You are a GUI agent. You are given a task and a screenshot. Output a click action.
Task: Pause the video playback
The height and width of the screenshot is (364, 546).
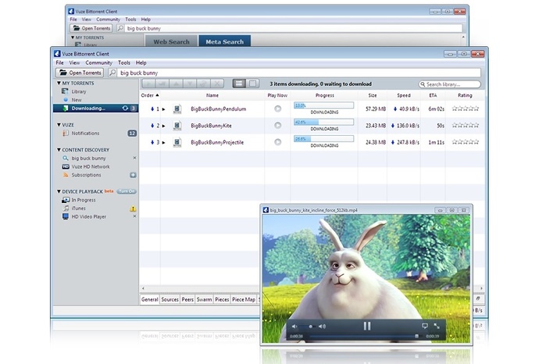[x=367, y=327]
